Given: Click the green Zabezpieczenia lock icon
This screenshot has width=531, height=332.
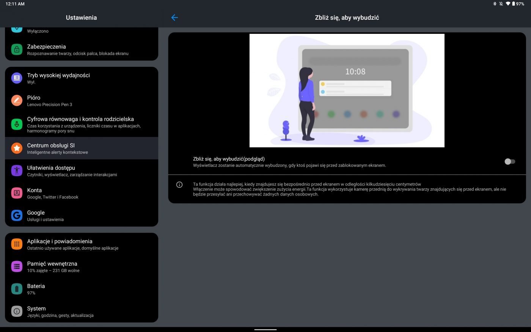Looking at the screenshot, I should pos(17,50).
